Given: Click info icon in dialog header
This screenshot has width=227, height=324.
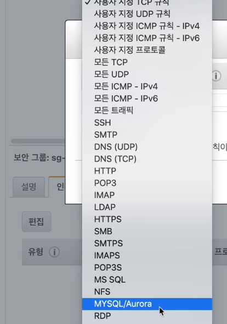Looking at the screenshot, I should pyautogui.click(x=216, y=76).
